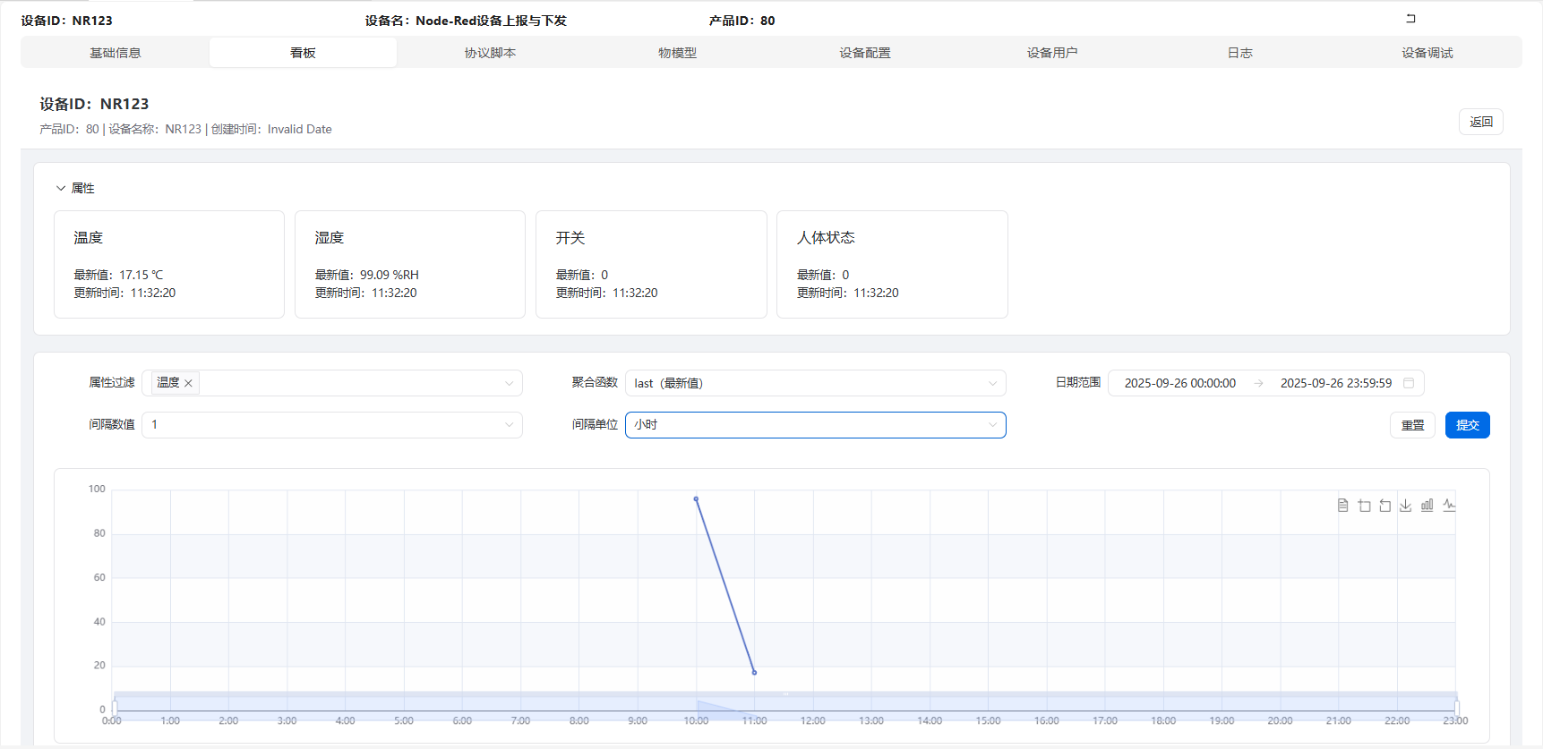
Task: Expand the 间隔单位 dropdown showing 小时
Action: point(815,425)
